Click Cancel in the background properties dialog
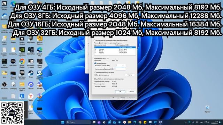The width and height of the screenshot is (223, 125). click(x=123, y=98)
